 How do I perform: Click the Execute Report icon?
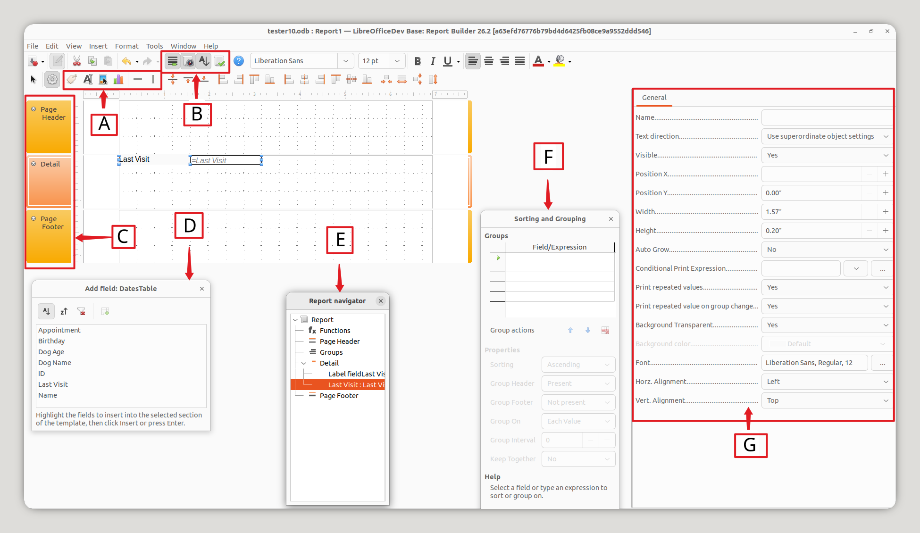pyautogui.click(x=219, y=61)
